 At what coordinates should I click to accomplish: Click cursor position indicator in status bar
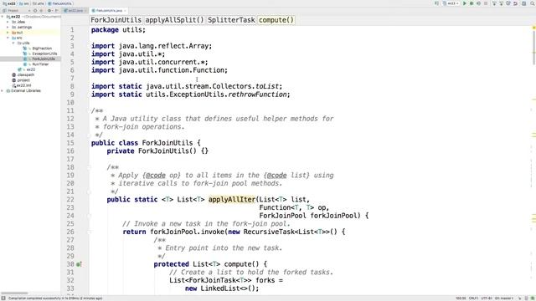[x=461, y=298]
